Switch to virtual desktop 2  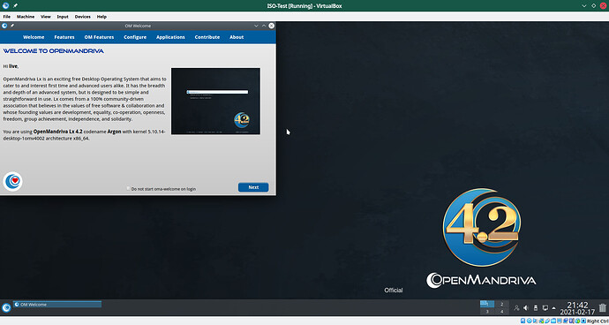click(x=502, y=304)
